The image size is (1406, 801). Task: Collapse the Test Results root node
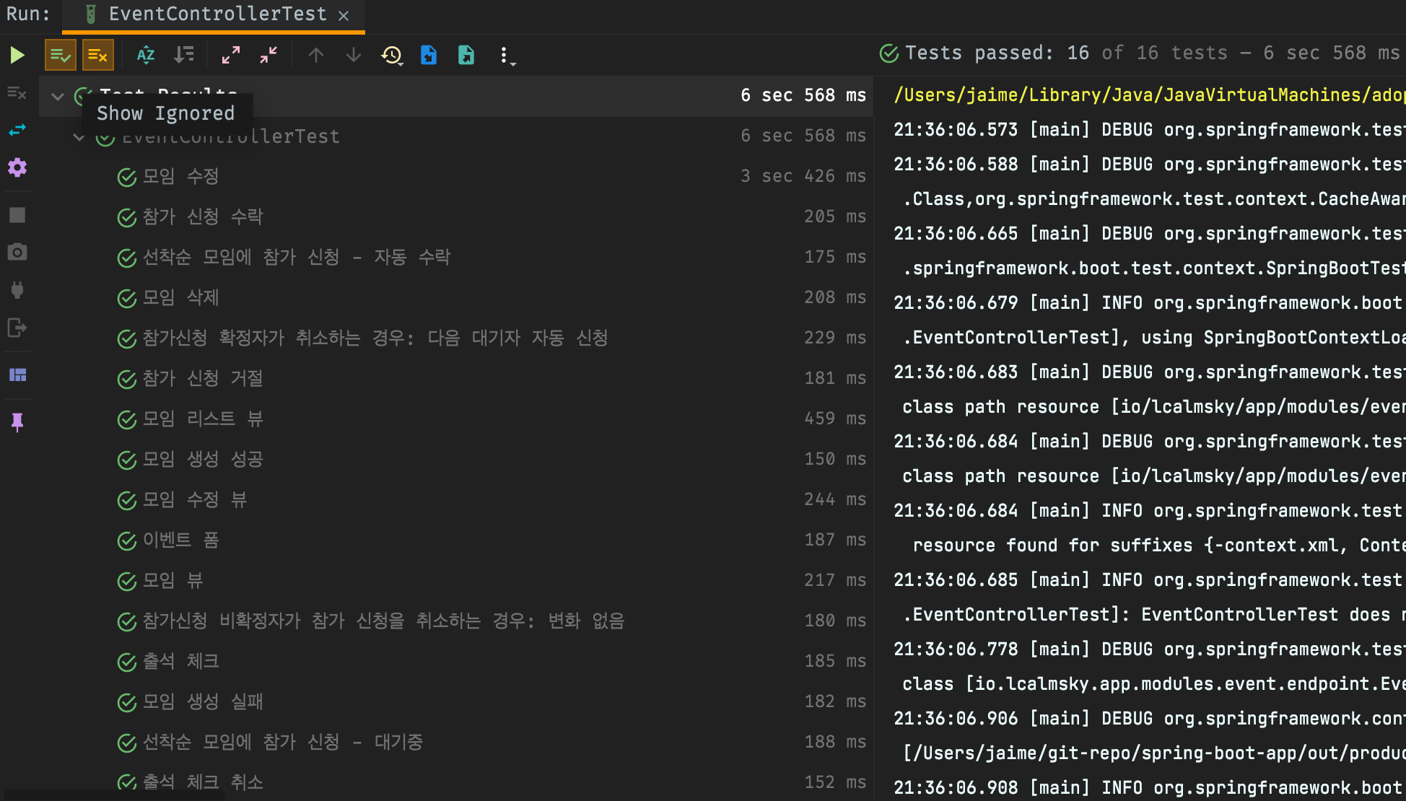(58, 96)
